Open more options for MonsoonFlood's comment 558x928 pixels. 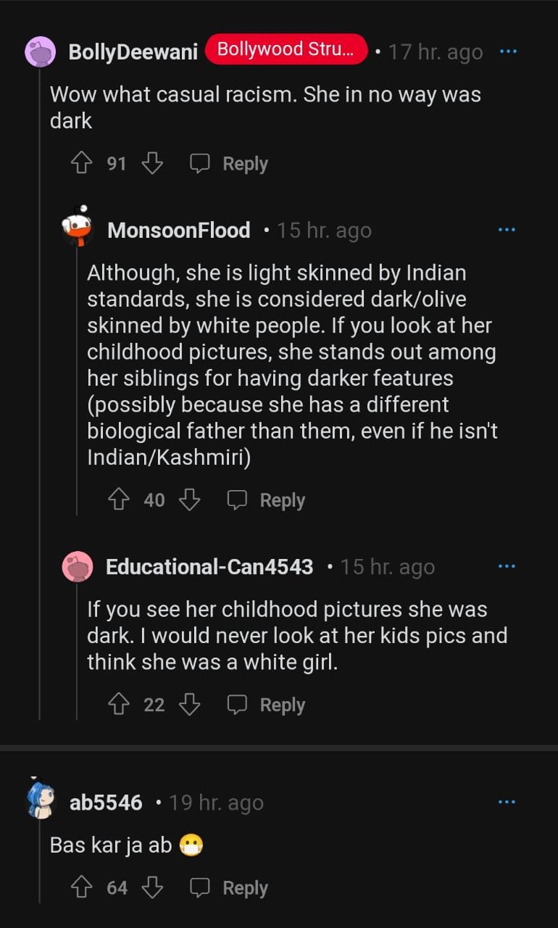pyautogui.click(x=507, y=230)
